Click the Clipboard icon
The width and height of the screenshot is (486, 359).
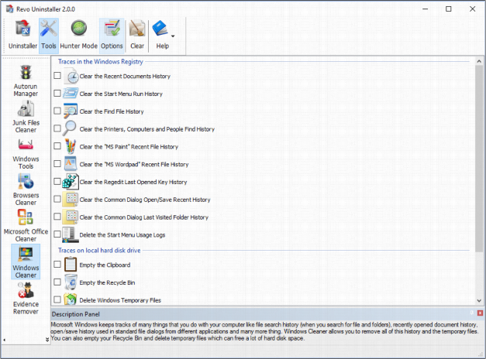pyautogui.click(x=71, y=265)
